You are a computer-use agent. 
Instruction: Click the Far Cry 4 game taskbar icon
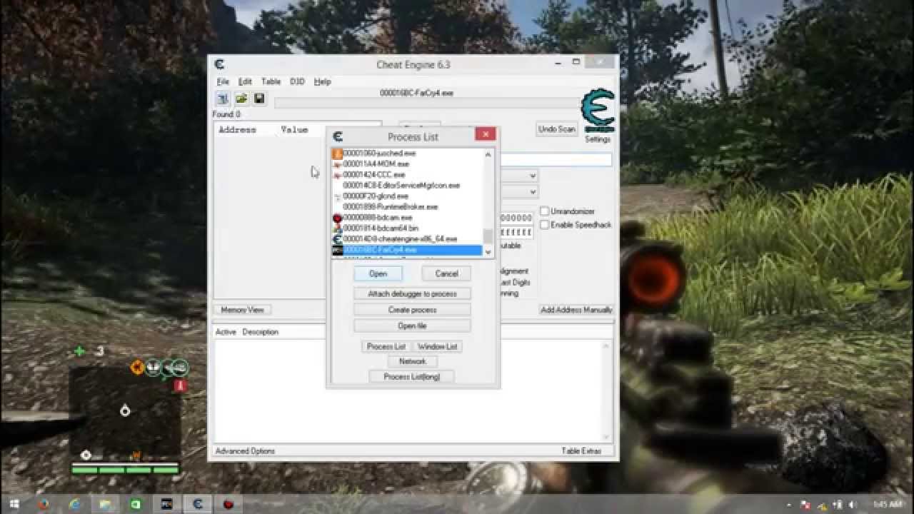[167, 504]
